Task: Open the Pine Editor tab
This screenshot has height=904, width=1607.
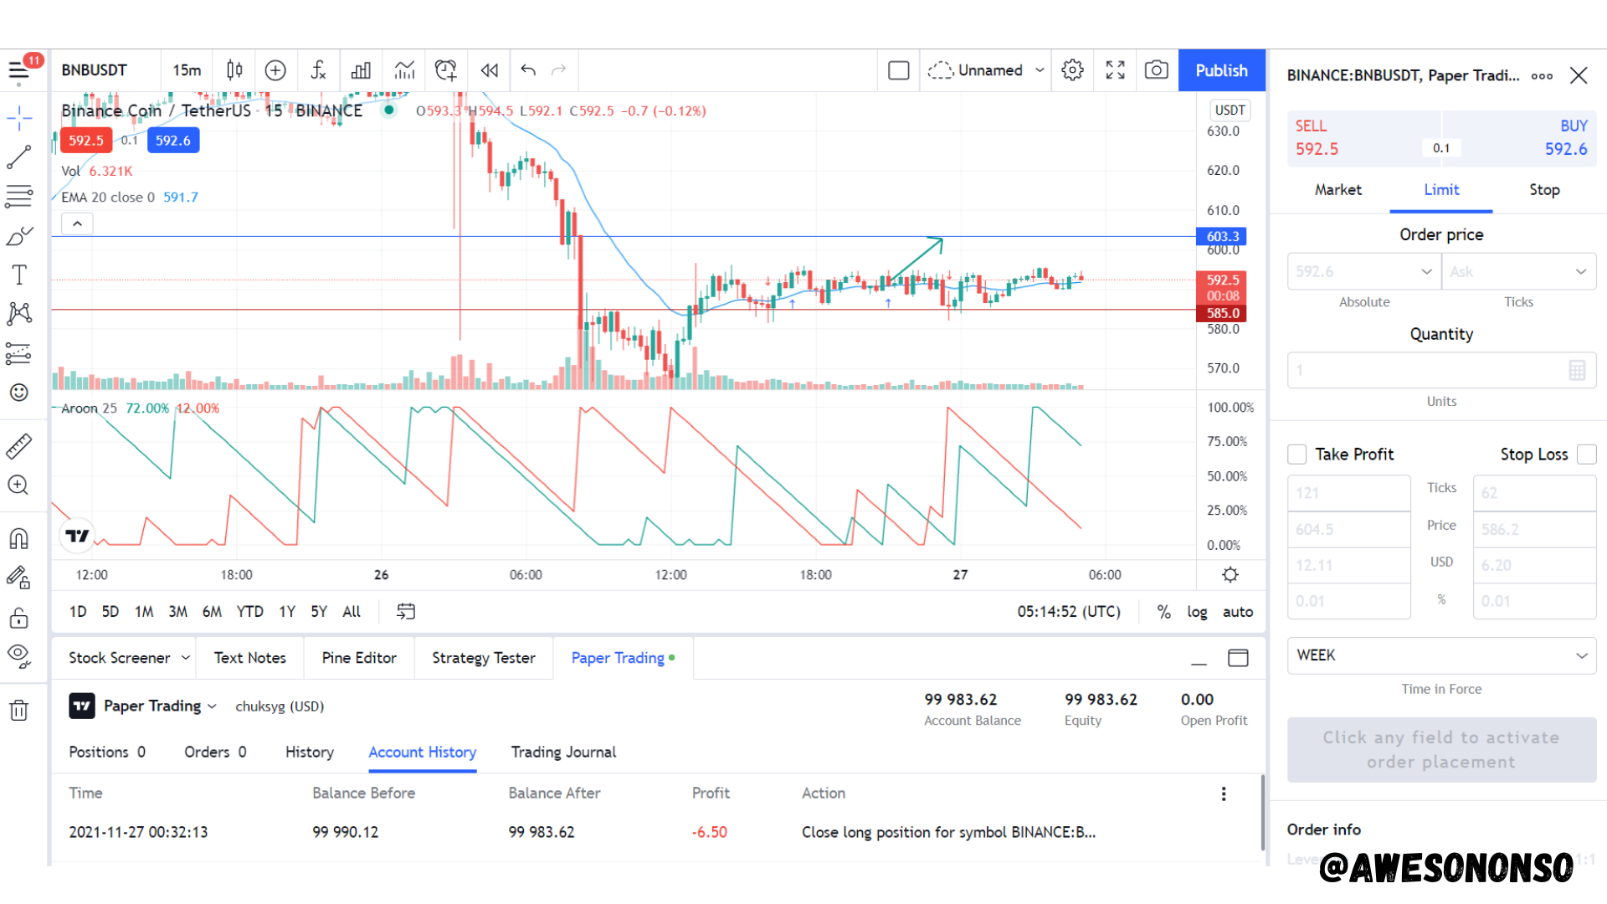Action: coord(359,658)
